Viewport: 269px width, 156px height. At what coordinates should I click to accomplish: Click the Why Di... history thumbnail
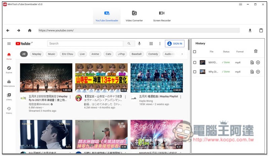(x=202, y=72)
